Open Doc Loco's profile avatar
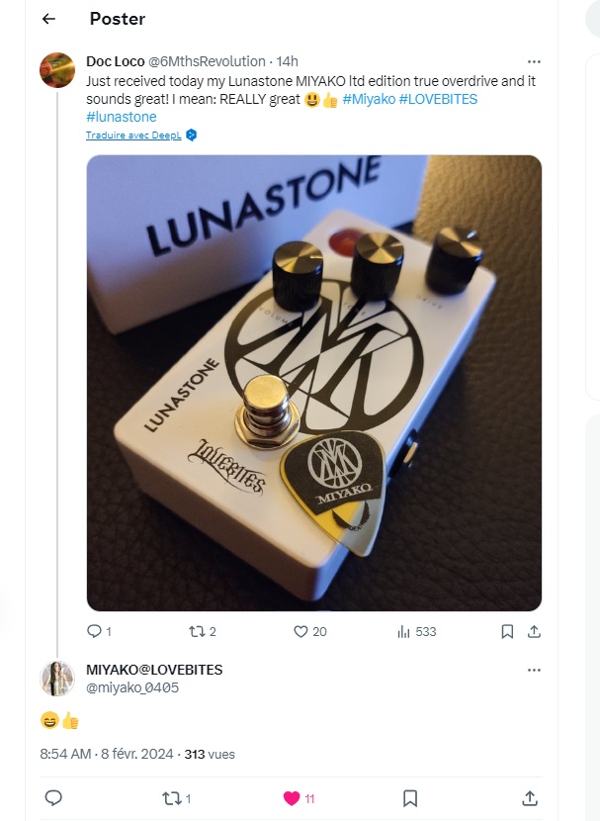This screenshot has height=821, width=600. pyautogui.click(x=57, y=70)
